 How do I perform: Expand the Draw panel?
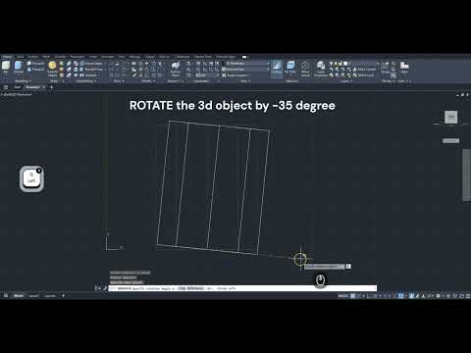119,81
